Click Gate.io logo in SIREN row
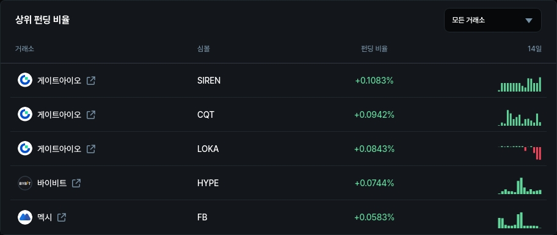Image resolution: width=557 pixels, height=235 pixels. coord(25,80)
